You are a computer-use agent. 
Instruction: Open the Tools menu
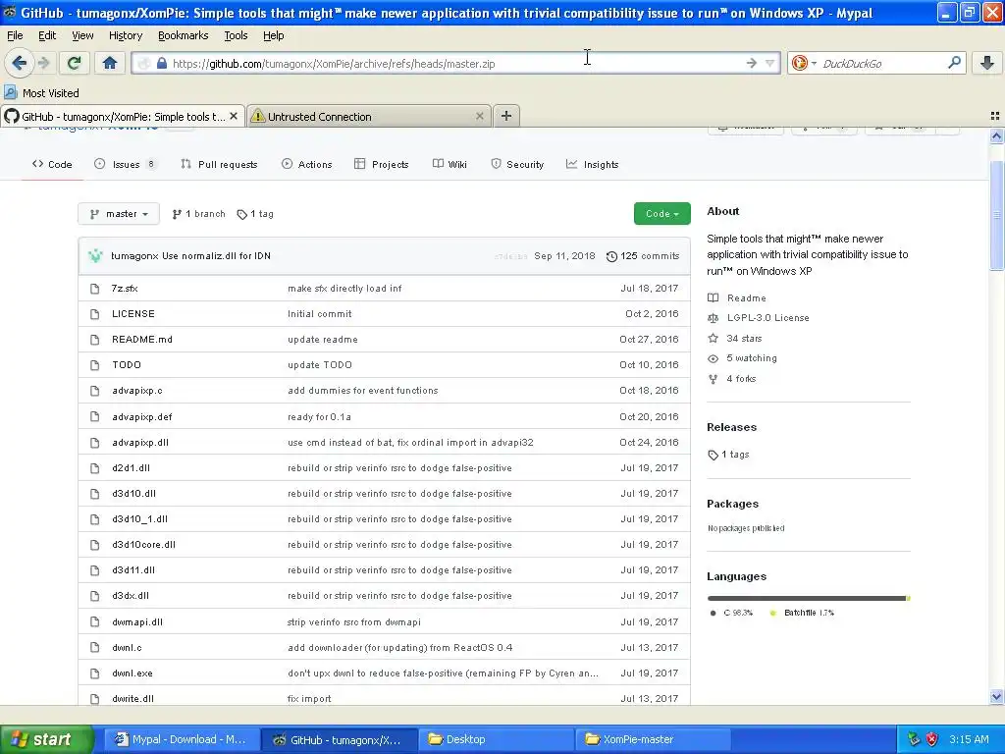point(236,35)
